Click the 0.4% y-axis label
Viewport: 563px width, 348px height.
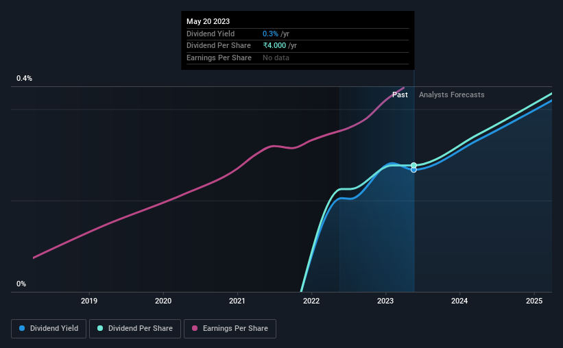tap(24, 78)
